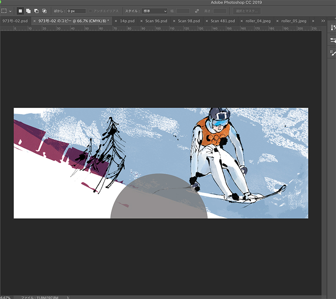
Task: Click the zoom percentage field in status bar
Action: coord(5,297)
